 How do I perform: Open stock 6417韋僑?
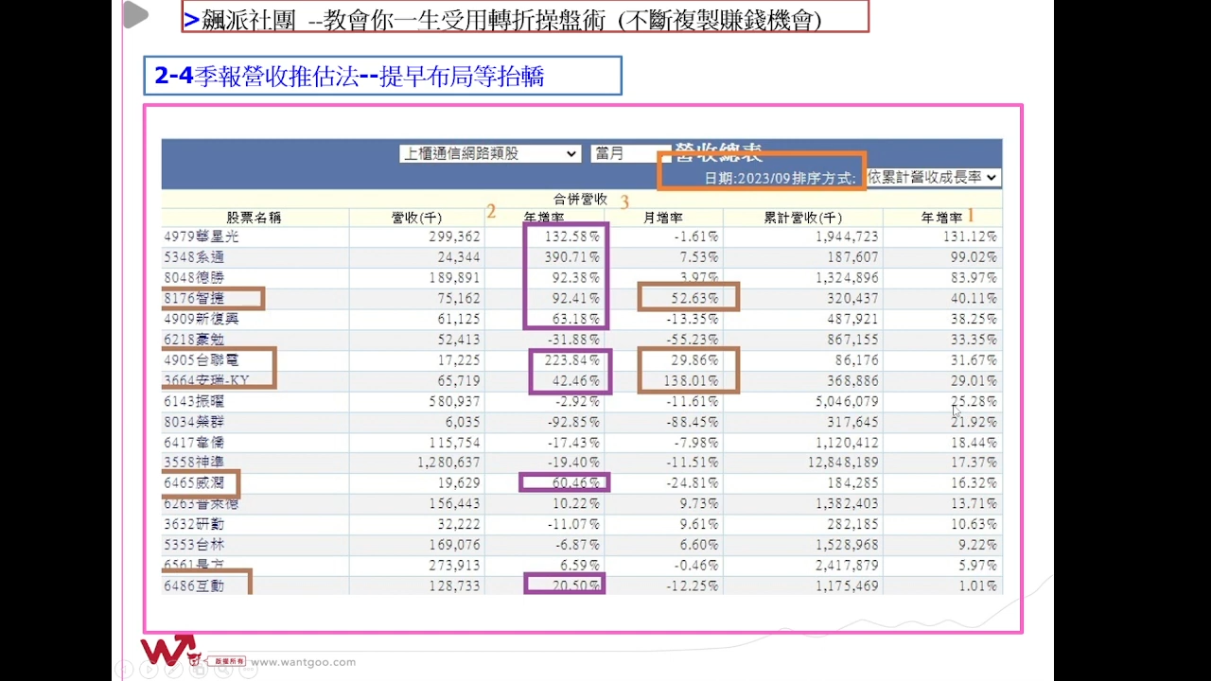pyautogui.click(x=194, y=443)
